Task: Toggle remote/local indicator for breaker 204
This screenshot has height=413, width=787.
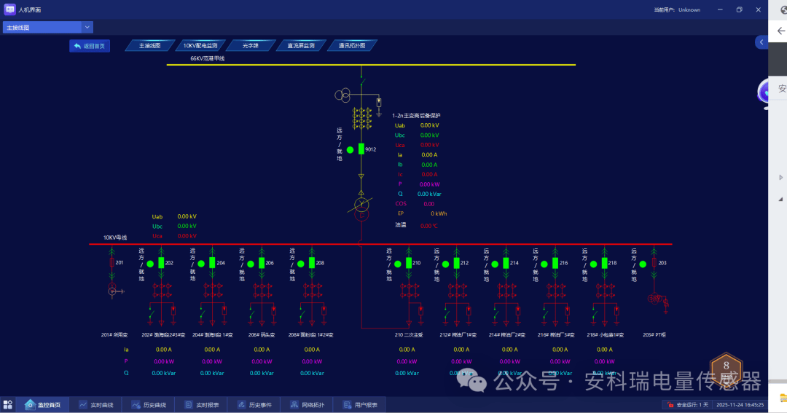Action: point(201,264)
